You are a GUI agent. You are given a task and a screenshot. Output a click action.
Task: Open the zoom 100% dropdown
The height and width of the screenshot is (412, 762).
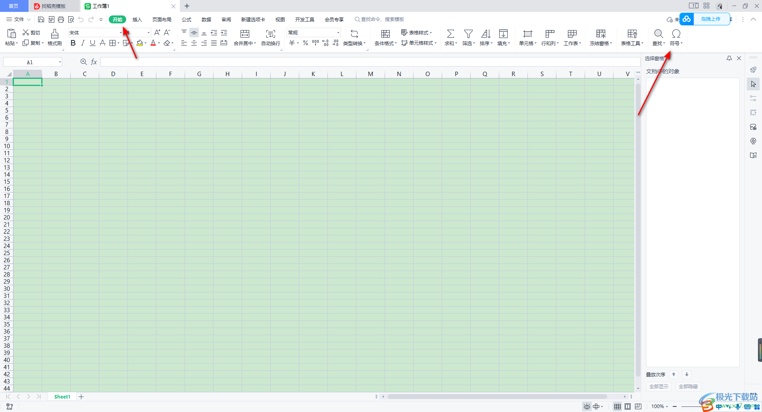660,406
